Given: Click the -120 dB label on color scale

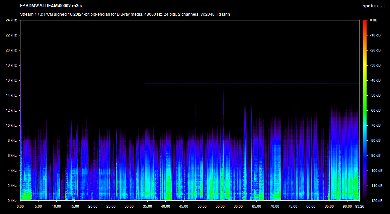Looking at the screenshot, I should pos(376,201).
